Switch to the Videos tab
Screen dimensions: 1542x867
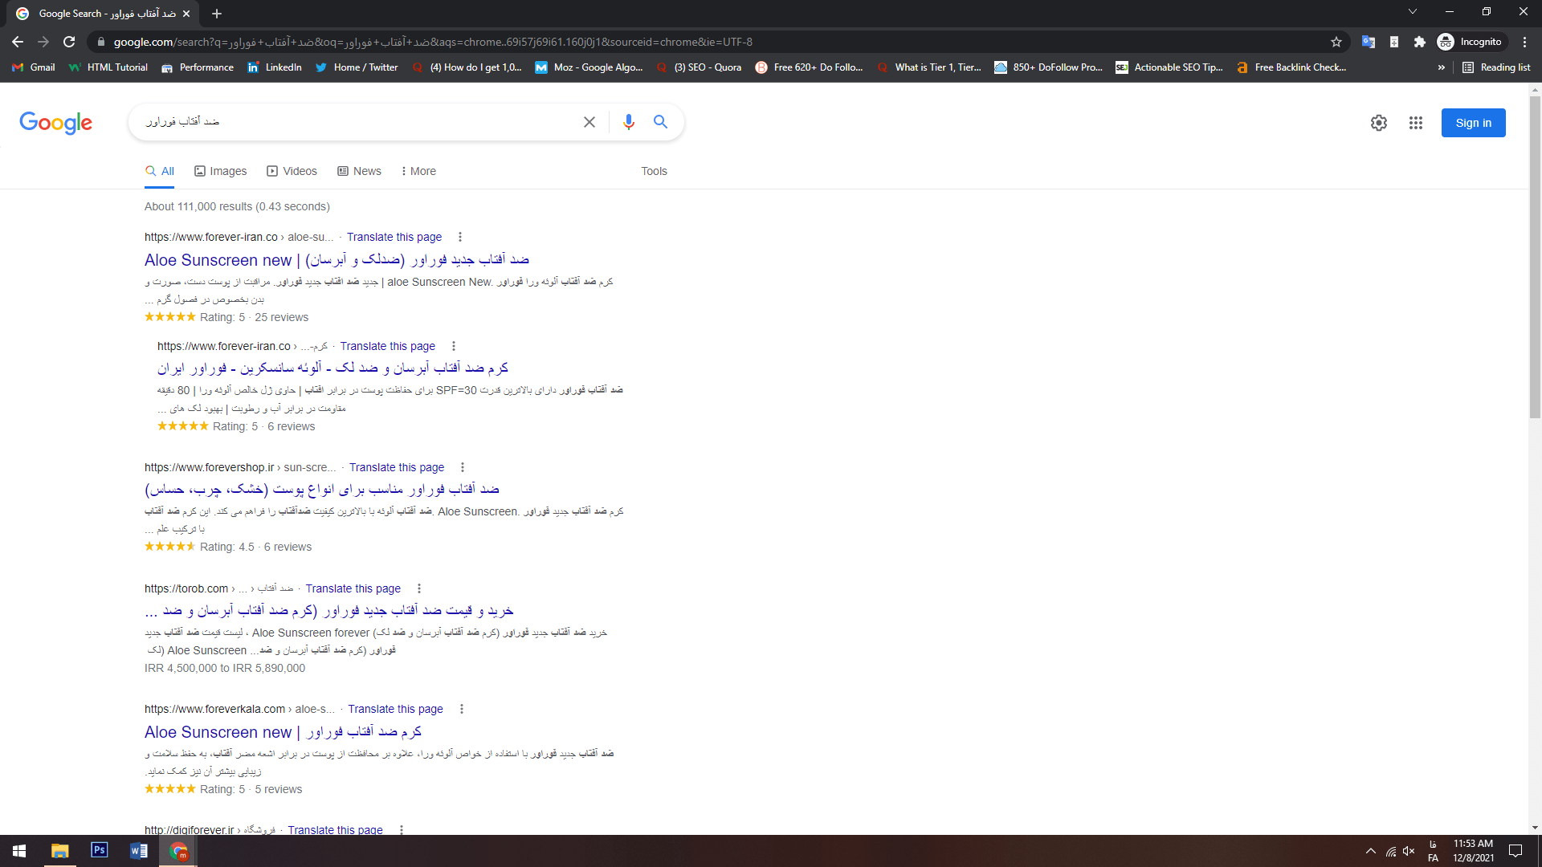[292, 171]
